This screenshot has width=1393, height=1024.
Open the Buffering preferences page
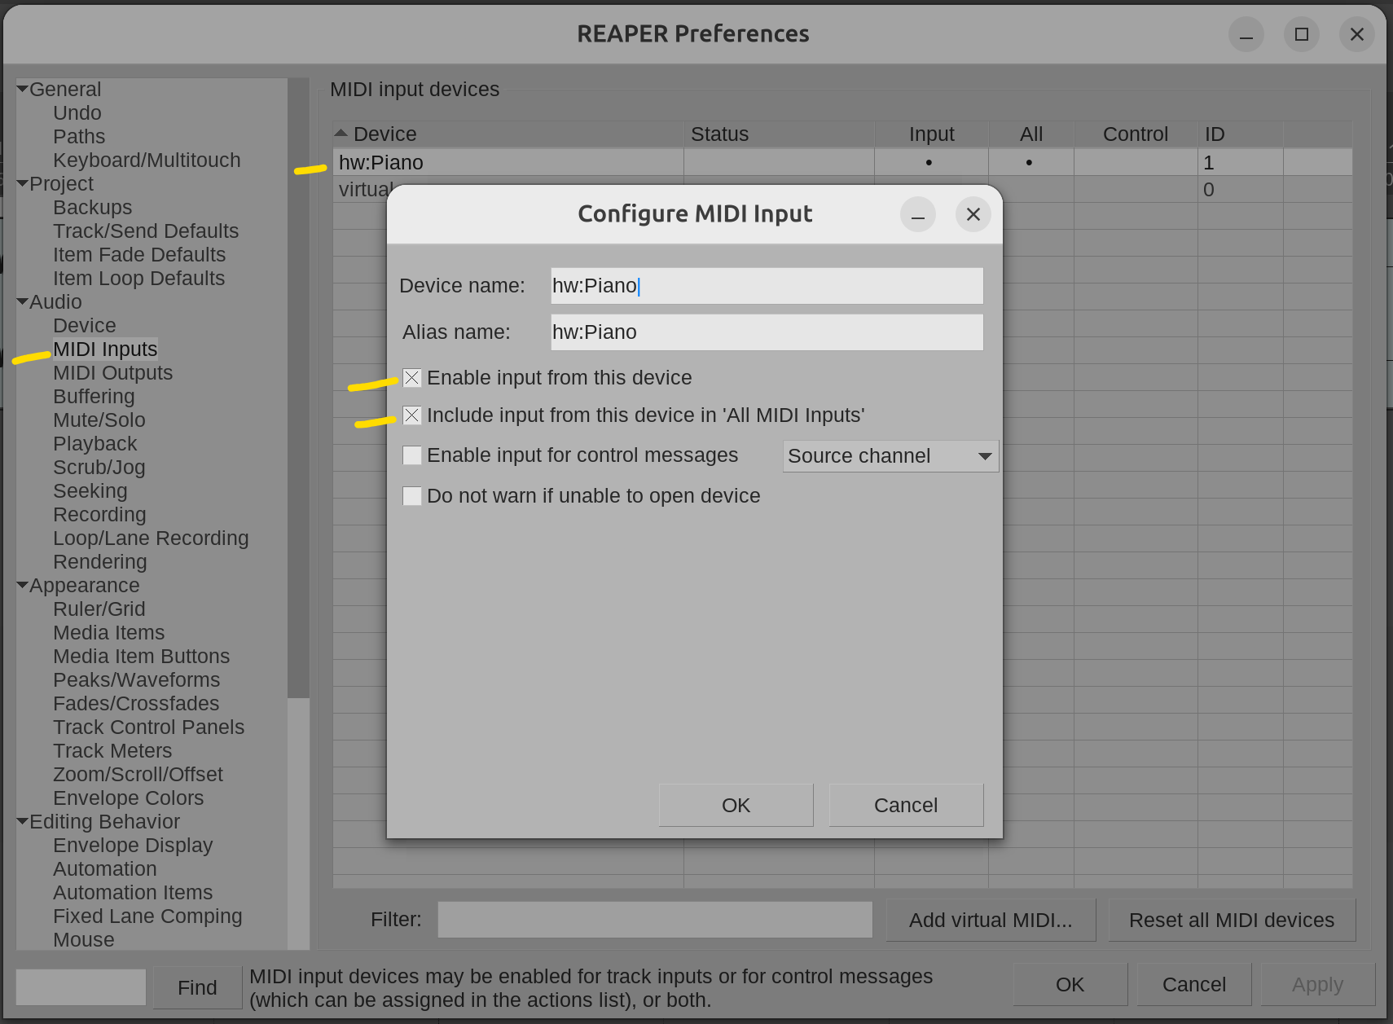(94, 397)
